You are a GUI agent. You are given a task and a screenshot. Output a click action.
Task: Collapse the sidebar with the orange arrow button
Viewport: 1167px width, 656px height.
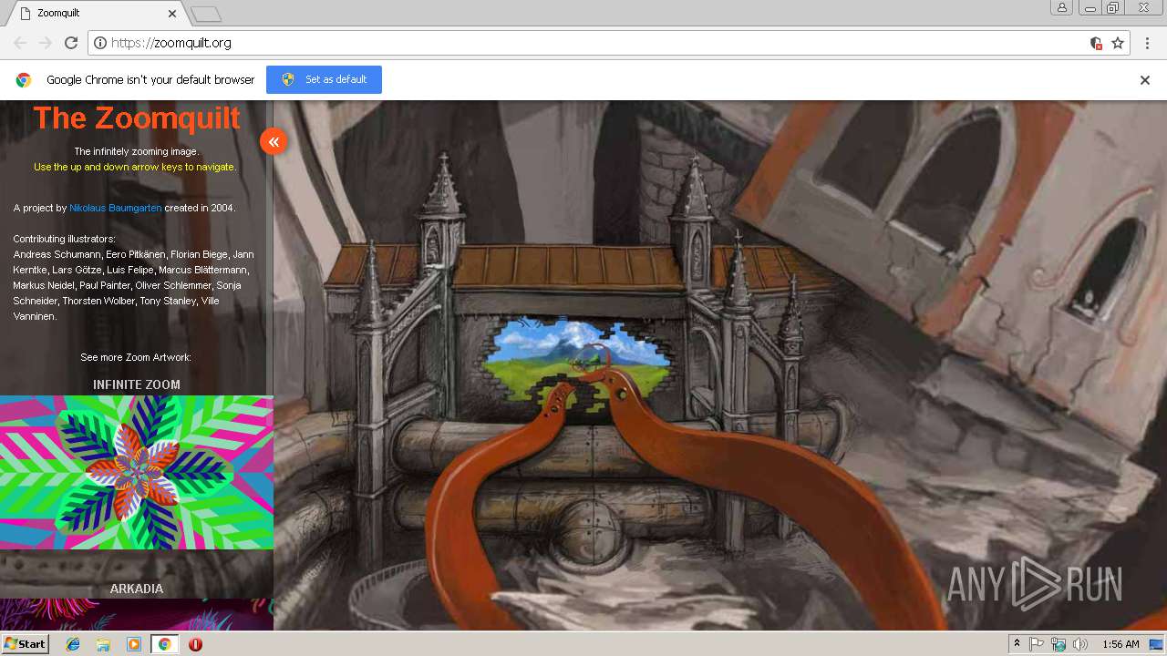pyautogui.click(x=274, y=141)
